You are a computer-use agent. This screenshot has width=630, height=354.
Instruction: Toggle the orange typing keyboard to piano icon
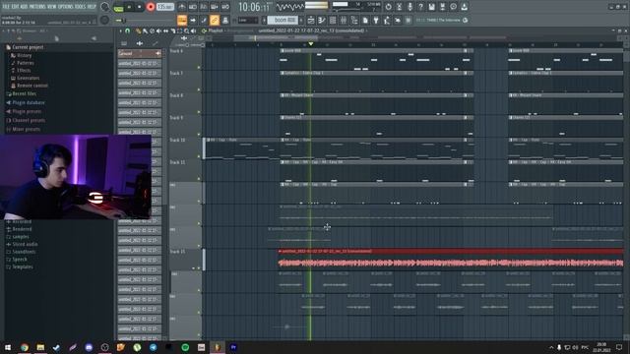[182, 20]
